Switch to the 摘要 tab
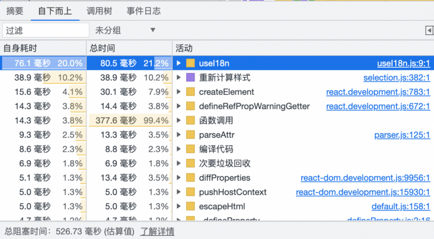This screenshot has width=434, height=239. coord(15,11)
